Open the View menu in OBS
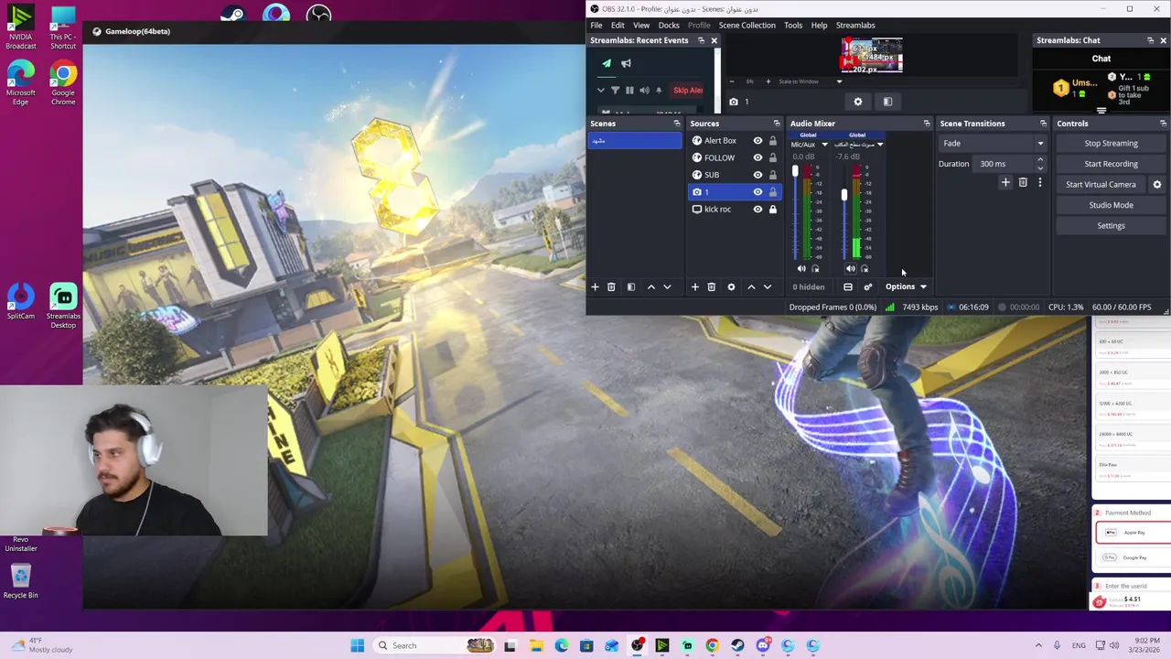 [x=641, y=26]
